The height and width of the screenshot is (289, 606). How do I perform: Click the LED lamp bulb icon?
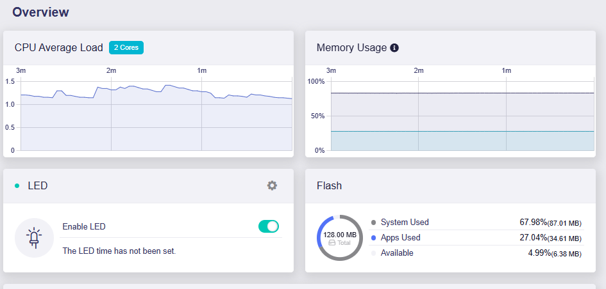(x=34, y=237)
